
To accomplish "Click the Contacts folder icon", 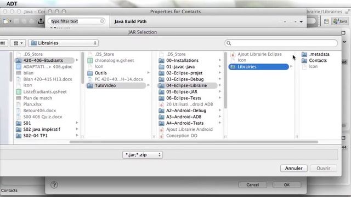I will click(x=304, y=61).
